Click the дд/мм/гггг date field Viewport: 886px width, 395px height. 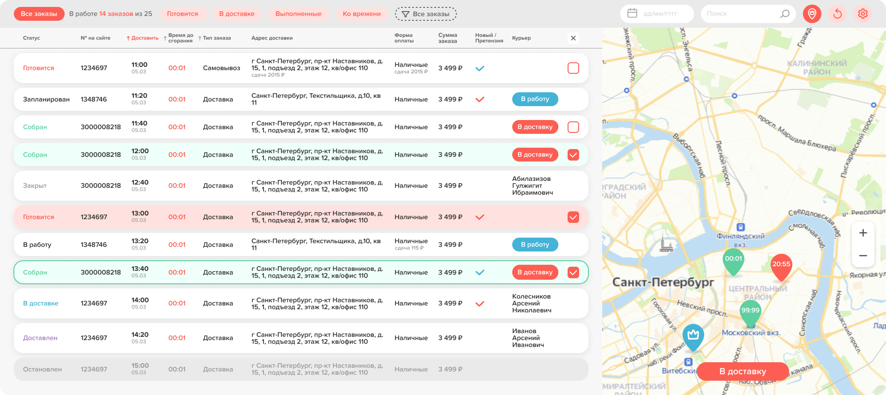point(657,14)
